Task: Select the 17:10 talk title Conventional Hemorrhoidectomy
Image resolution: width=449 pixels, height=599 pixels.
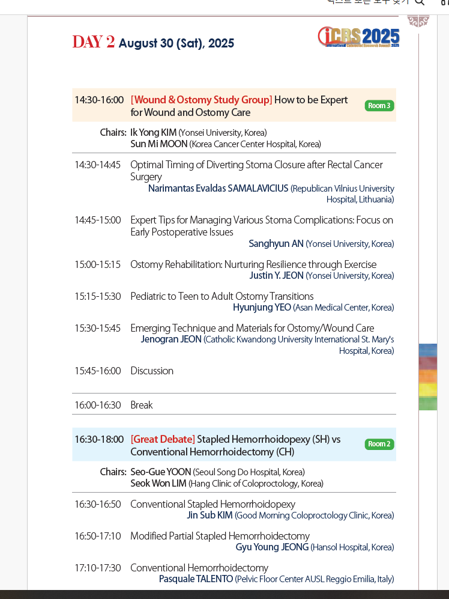Action: point(199,568)
